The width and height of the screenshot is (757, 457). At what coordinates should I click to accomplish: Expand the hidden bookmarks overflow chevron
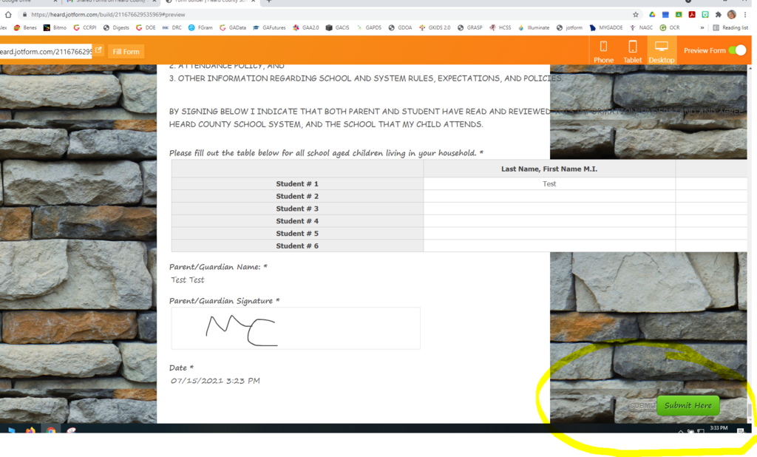pos(702,28)
